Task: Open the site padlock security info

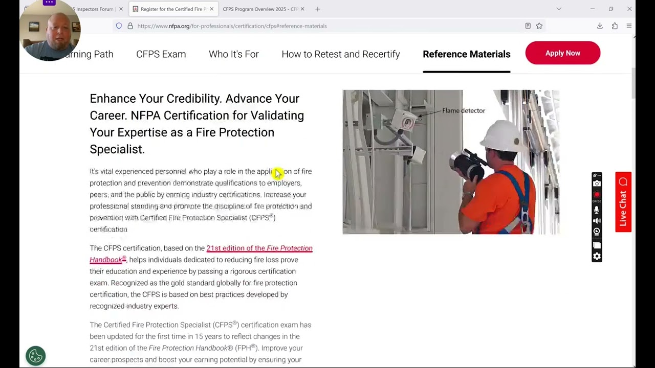Action: [x=130, y=26]
